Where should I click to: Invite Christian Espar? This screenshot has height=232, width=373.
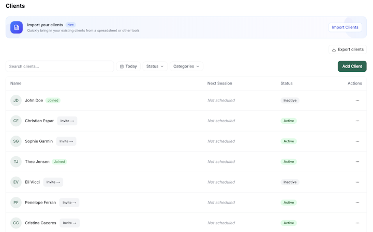click(67, 121)
